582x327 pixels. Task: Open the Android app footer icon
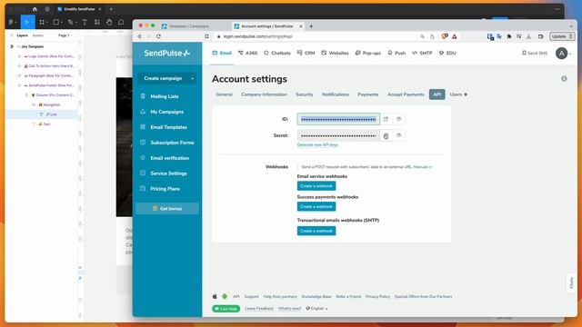[225, 296]
